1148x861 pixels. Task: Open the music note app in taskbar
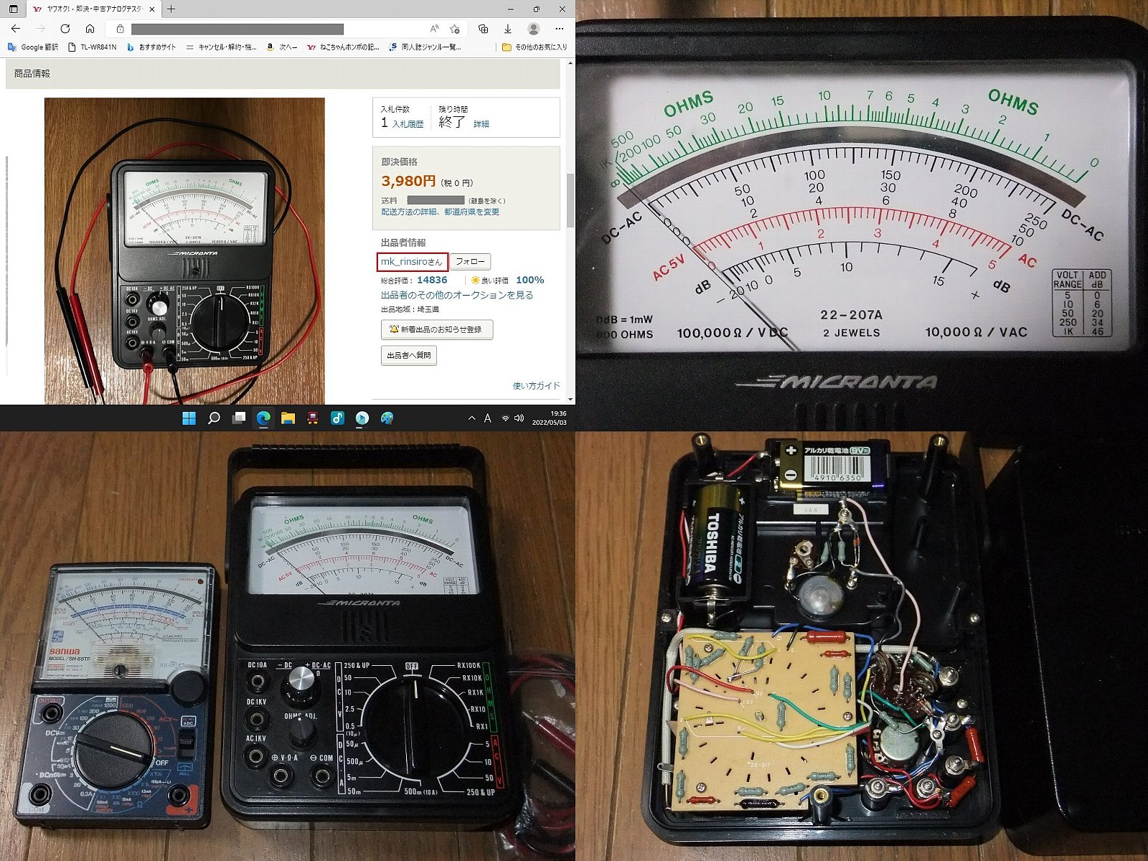[x=337, y=418]
